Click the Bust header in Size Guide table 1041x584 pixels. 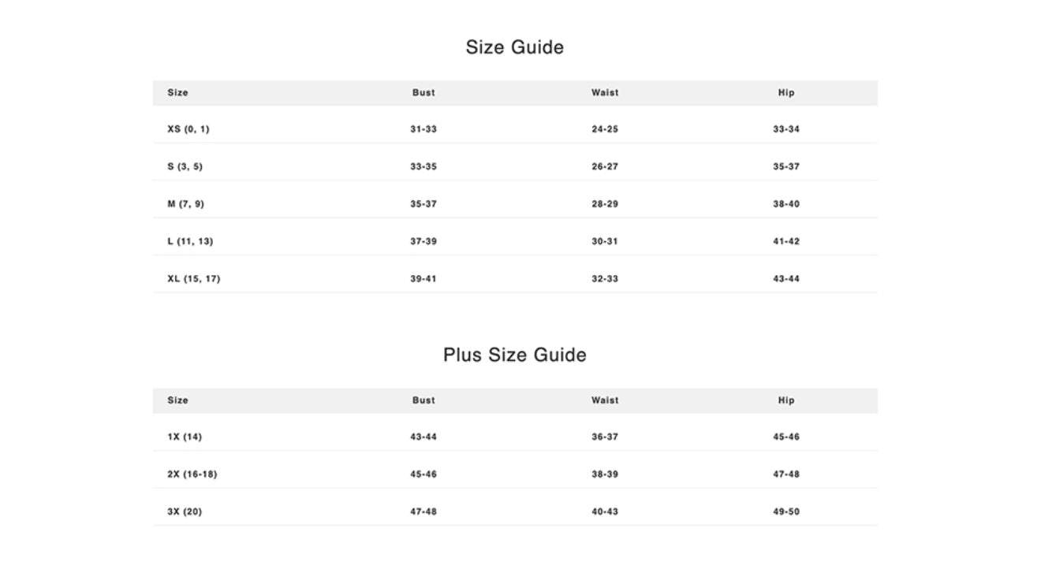423,93
